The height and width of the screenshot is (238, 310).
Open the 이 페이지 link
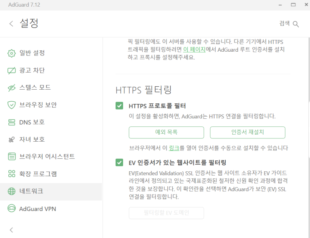[x=194, y=49]
